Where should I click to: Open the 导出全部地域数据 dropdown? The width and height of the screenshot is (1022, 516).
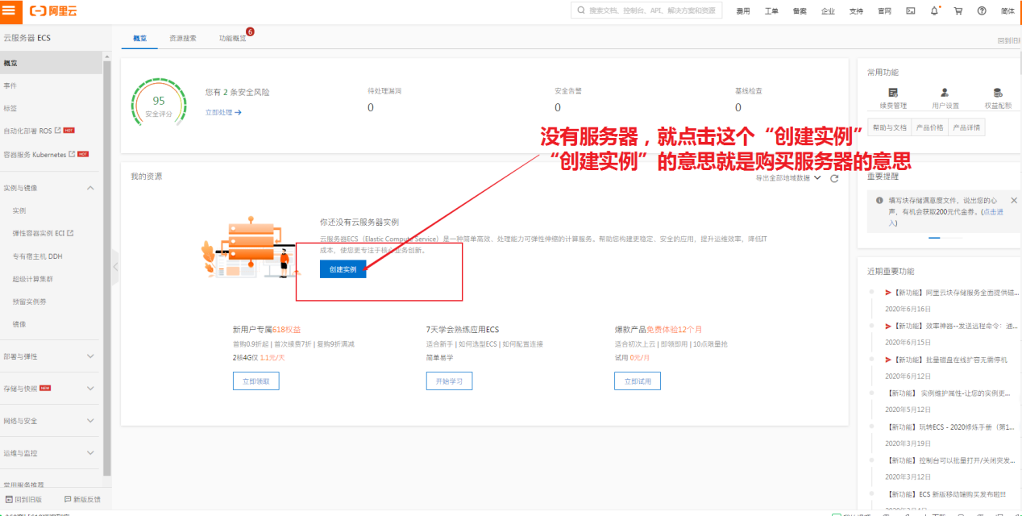(788, 178)
